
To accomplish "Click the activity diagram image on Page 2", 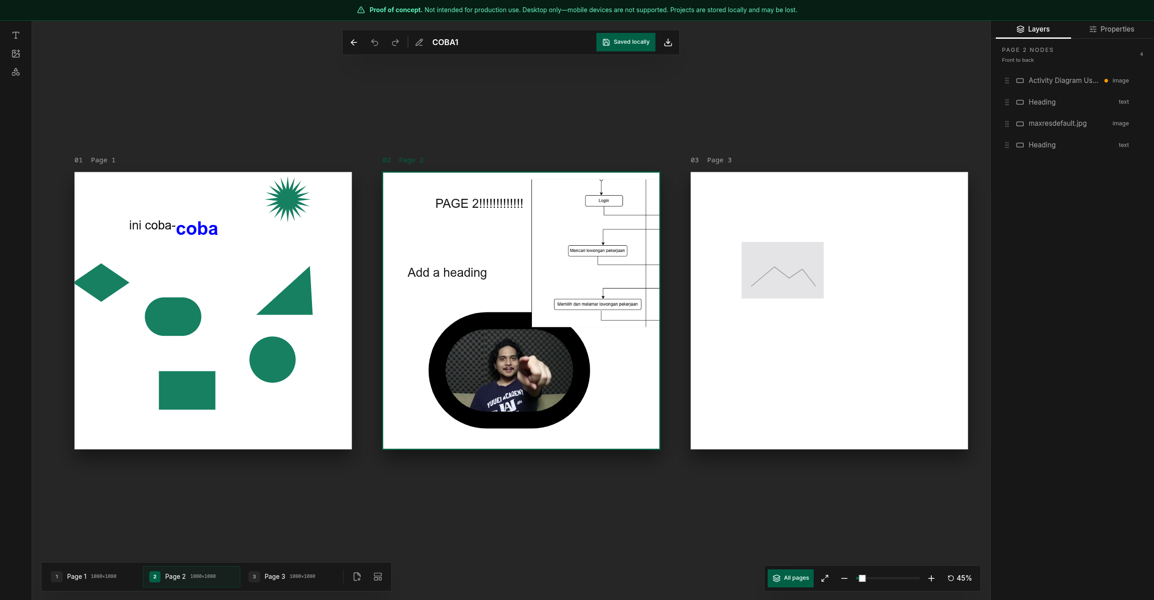I will [595, 253].
